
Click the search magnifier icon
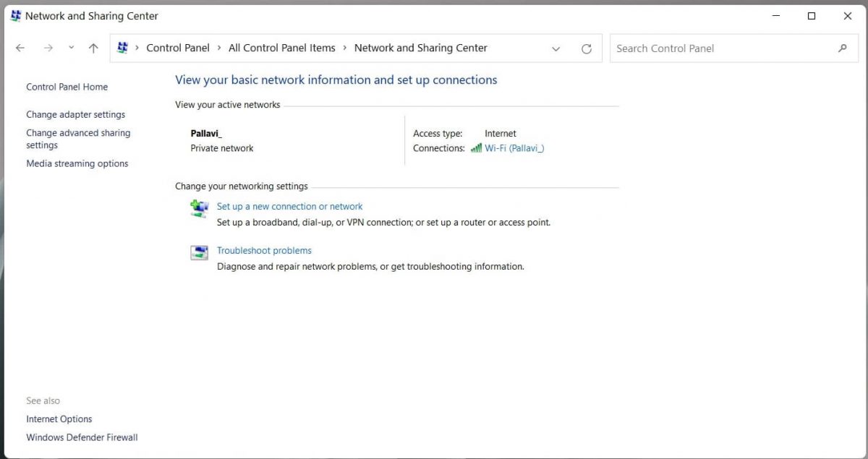tap(842, 48)
